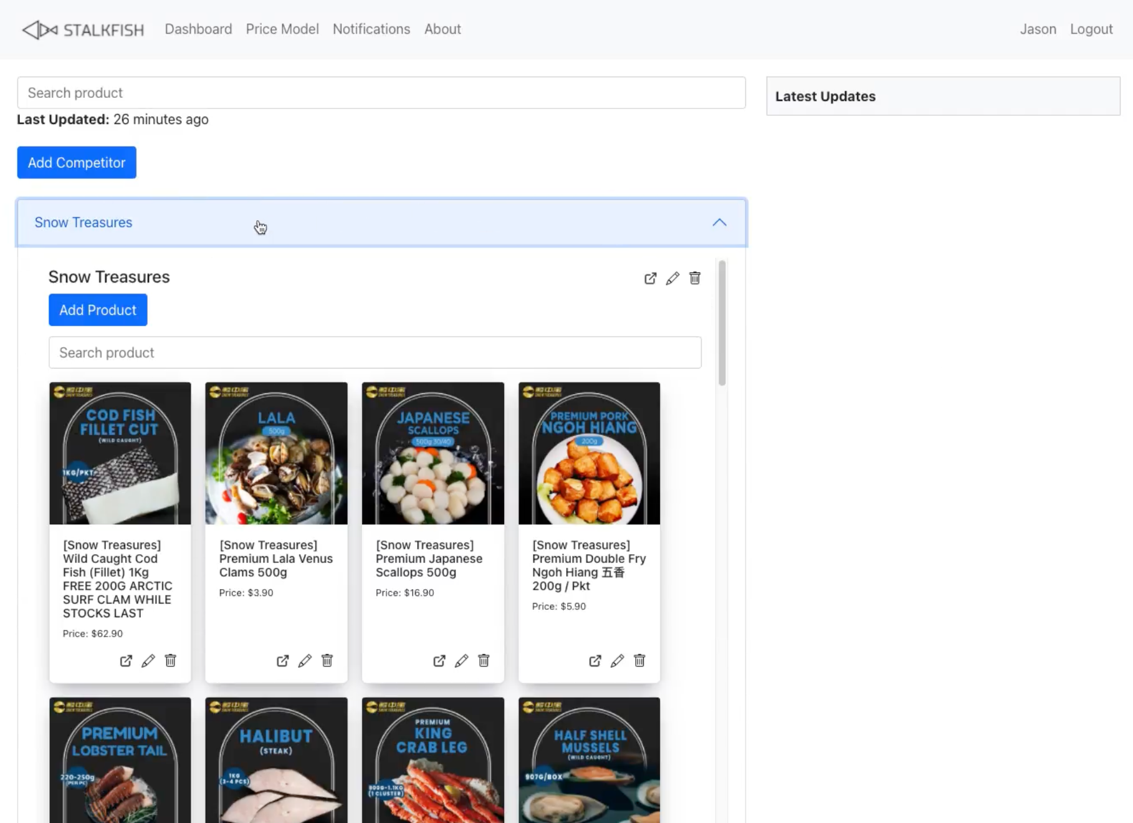1133x823 pixels.
Task: Open the Notifications page
Action: [x=371, y=29]
